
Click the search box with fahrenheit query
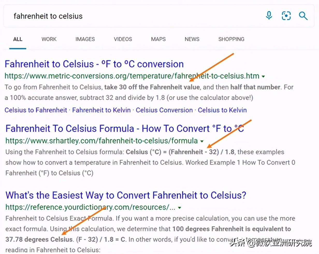[135, 16]
